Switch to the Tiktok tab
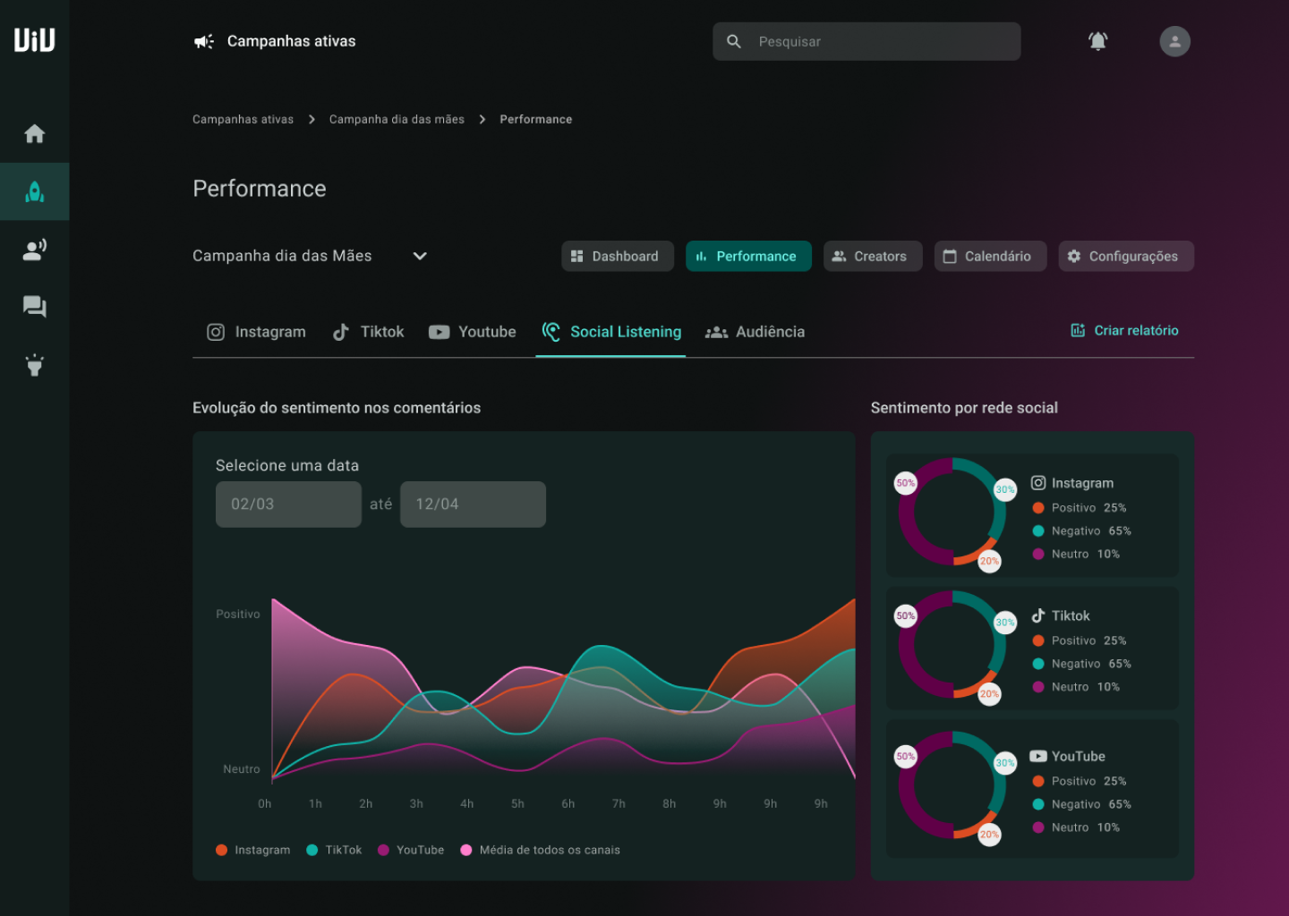 pyautogui.click(x=368, y=332)
